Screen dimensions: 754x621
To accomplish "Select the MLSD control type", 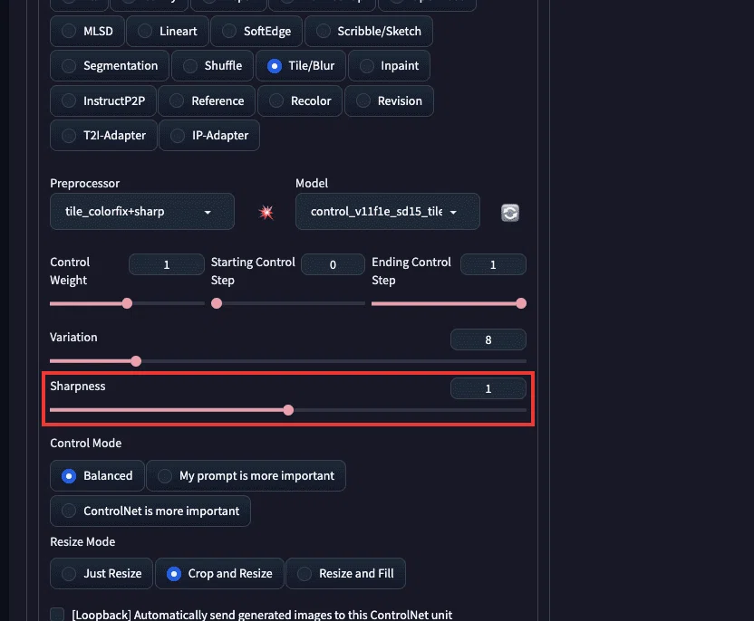I will [88, 31].
